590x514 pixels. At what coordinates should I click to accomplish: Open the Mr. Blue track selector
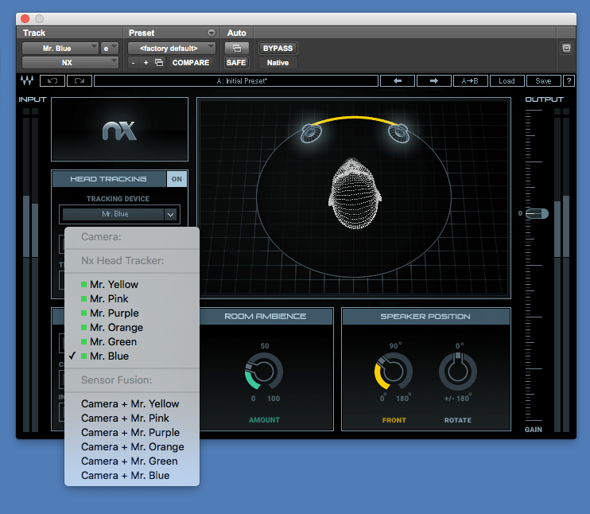tap(60, 49)
